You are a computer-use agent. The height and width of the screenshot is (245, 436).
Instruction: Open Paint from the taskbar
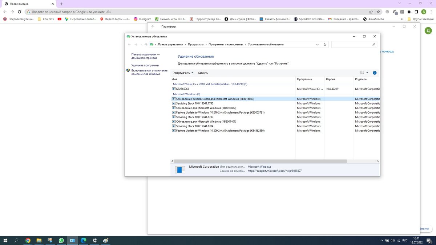106,240
